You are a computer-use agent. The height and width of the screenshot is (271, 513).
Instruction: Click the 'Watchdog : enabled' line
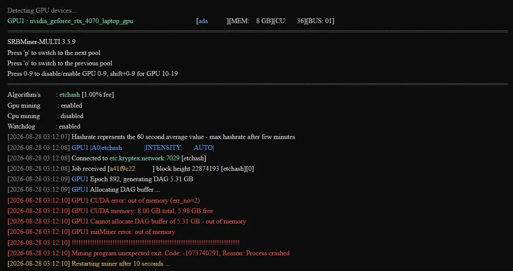[44, 126]
